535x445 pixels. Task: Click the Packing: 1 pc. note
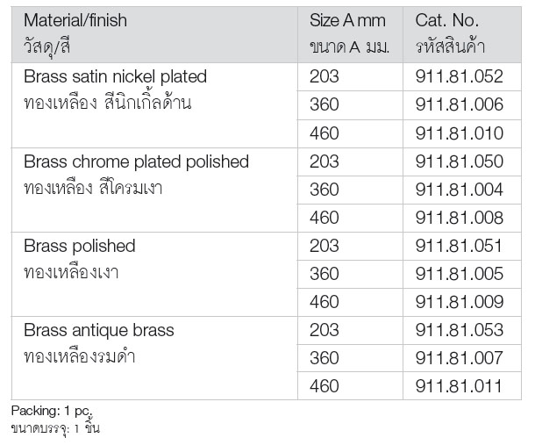[x=52, y=411]
